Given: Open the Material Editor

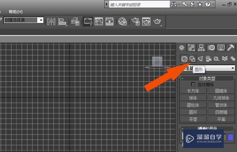Looking at the screenshot, I should tap(123, 21).
